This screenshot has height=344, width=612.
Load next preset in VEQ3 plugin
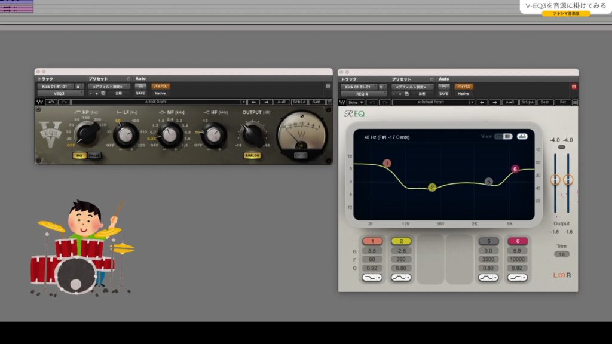point(267,102)
